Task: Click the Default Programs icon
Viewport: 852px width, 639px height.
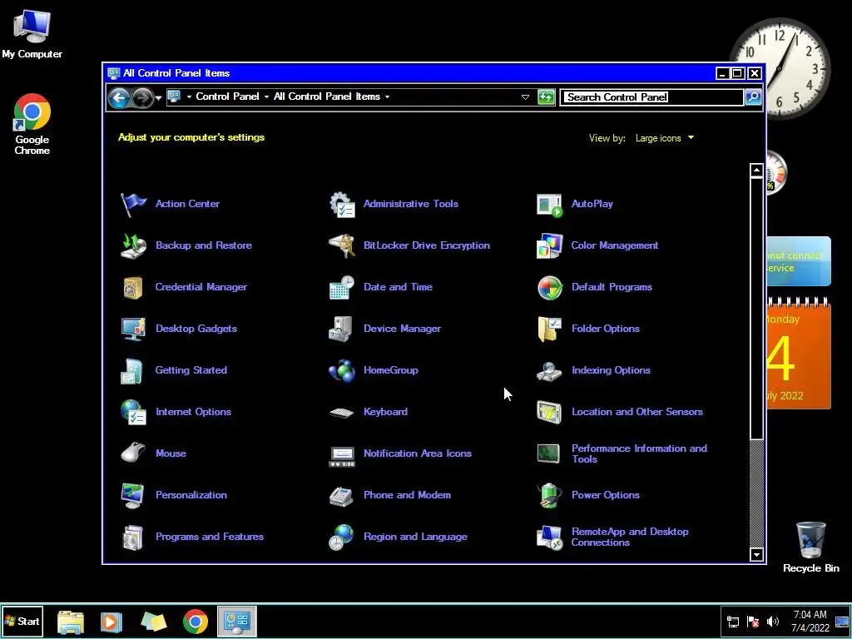Action: (549, 287)
